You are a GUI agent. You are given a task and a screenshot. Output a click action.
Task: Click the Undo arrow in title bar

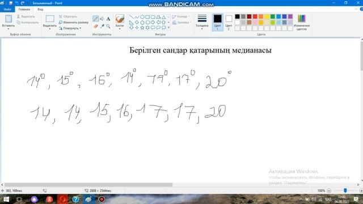coord(16,3)
